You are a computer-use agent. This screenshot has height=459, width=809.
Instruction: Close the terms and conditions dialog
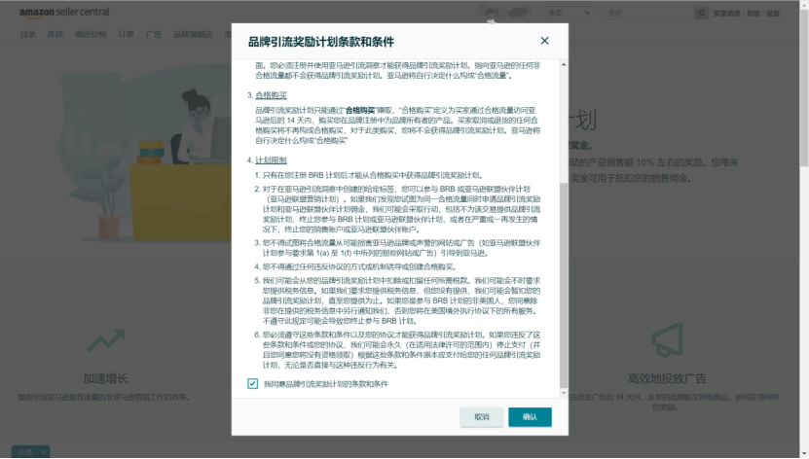(544, 41)
